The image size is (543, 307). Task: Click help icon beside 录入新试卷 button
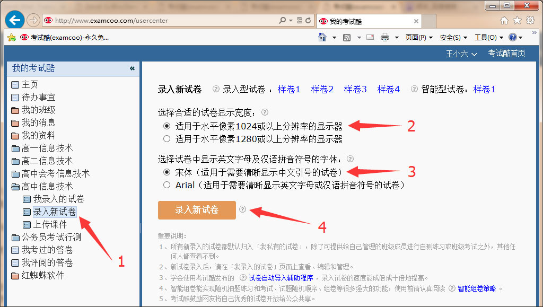[x=242, y=209]
